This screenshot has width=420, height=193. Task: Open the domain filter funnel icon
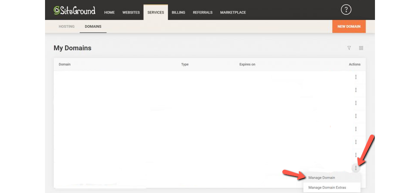point(349,48)
